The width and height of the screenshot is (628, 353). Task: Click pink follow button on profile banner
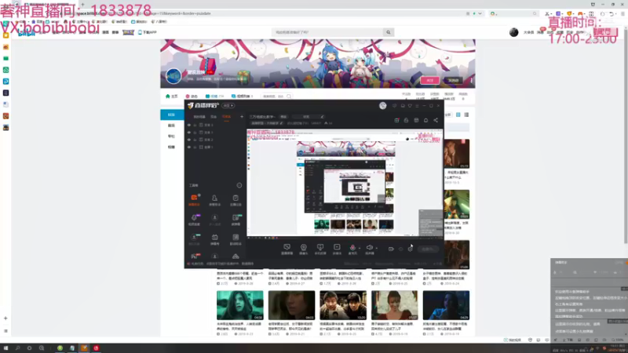click(429, 81)
